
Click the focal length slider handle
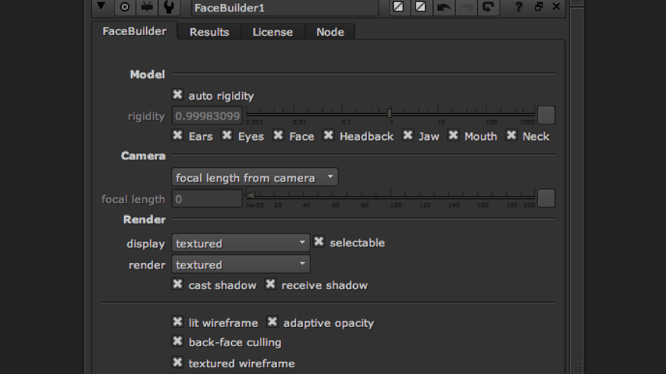[x=250, y=195]
